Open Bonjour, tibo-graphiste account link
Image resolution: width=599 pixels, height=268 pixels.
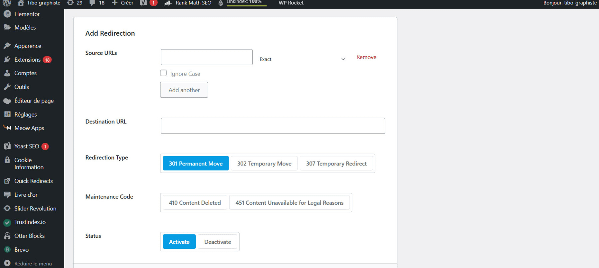pyautogui.click(x=570, y=3)
